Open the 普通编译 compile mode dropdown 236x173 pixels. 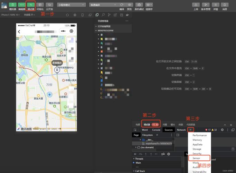pyautogui.click(x=102, y=5)
